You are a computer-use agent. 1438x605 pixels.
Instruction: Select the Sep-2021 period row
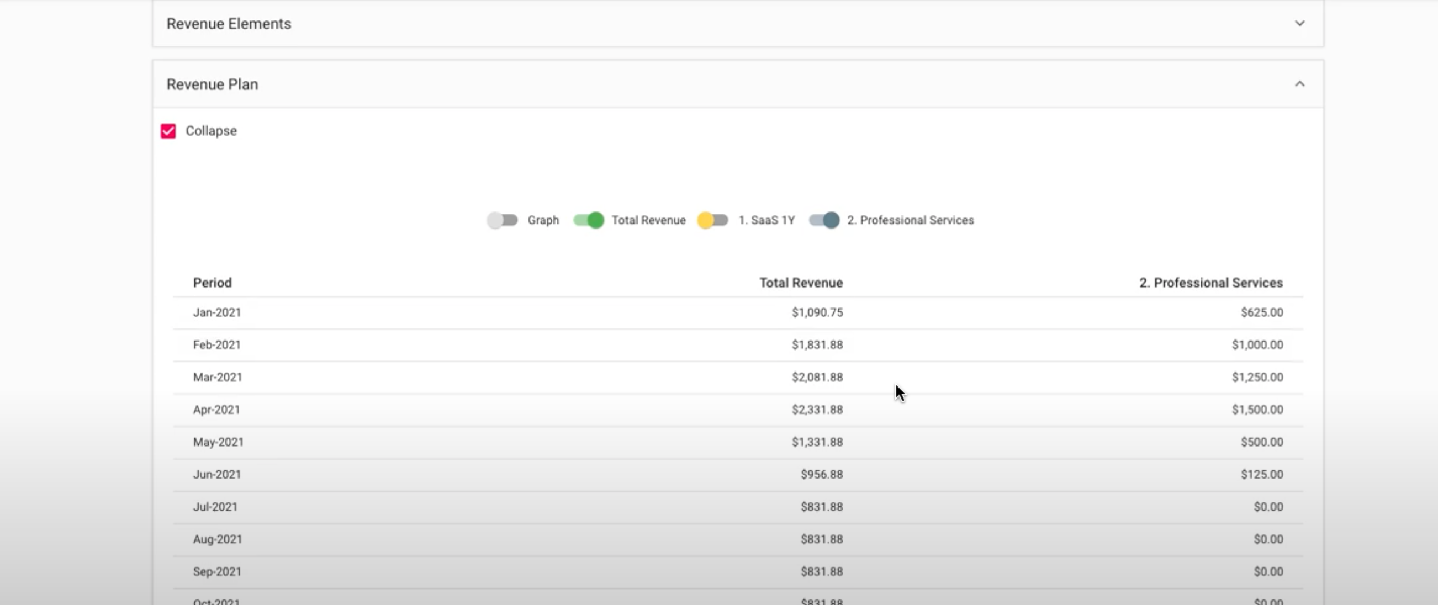pyautogui.click(x=217, y=571)
